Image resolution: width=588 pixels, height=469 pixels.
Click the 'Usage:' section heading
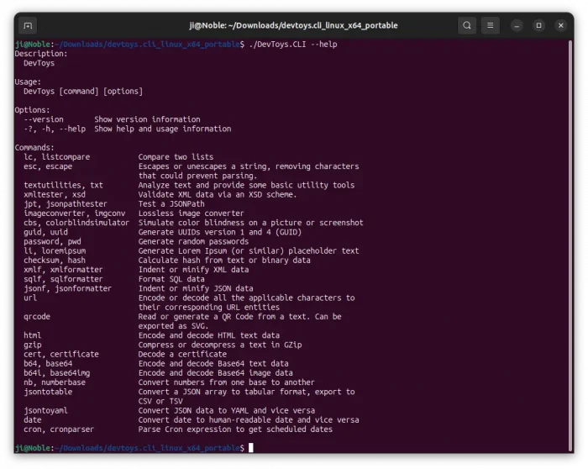coord(28,82)
